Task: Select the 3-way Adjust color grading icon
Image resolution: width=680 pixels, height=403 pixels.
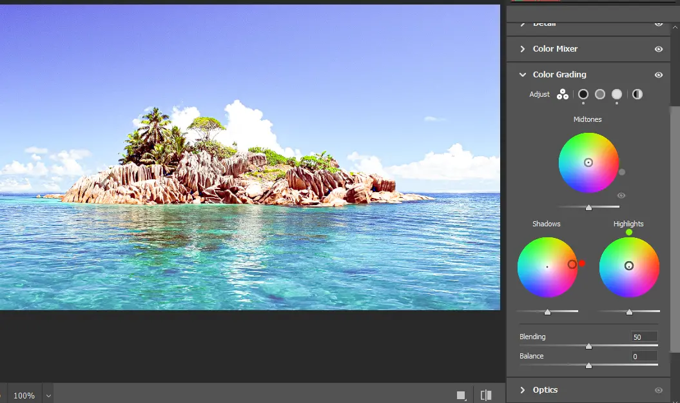Action: pyautogui.click(x=563, y=94)
